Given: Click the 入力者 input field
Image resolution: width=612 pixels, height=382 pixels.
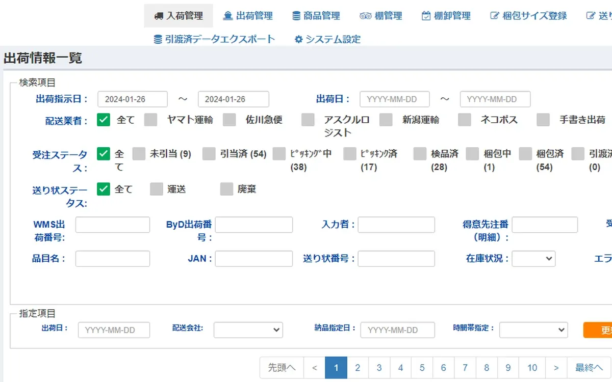Looking at the screenshot, I should tap(396, 225).
